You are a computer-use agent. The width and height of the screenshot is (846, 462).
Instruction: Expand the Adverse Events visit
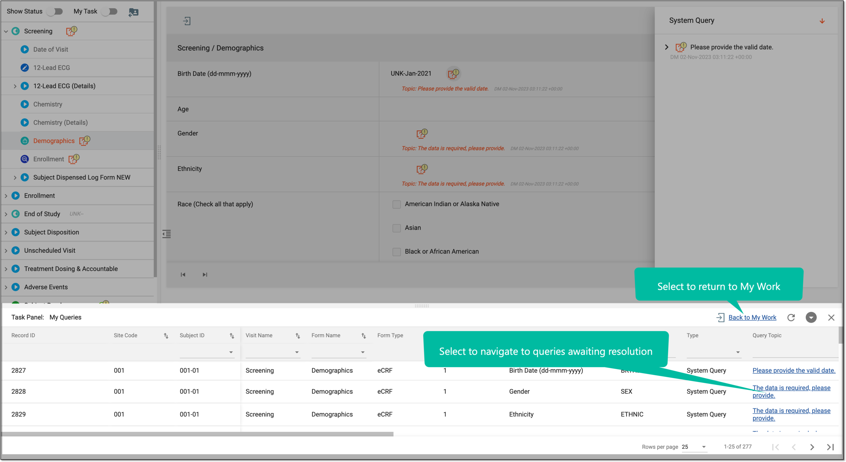point(6,287)
